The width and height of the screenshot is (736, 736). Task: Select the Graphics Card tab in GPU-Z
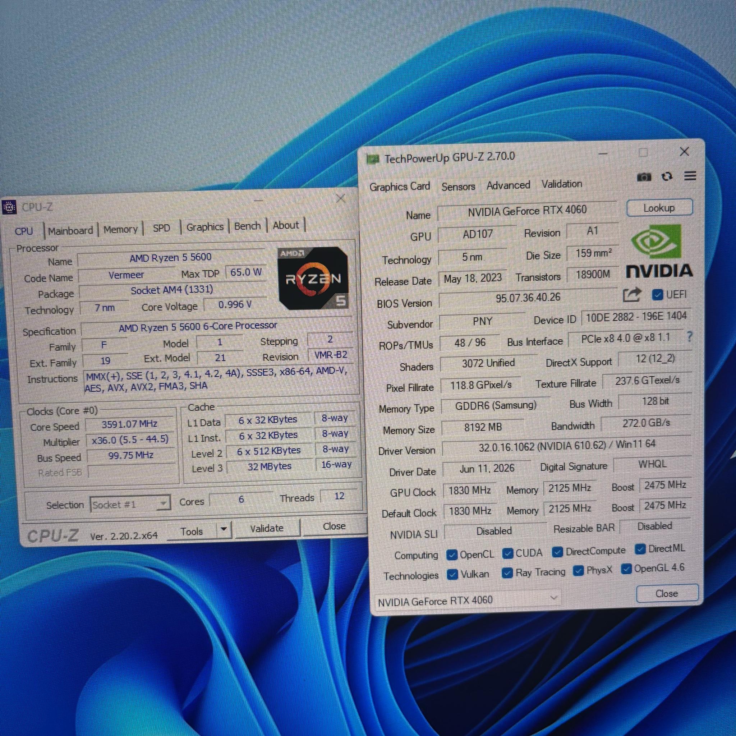pos(400,187)
